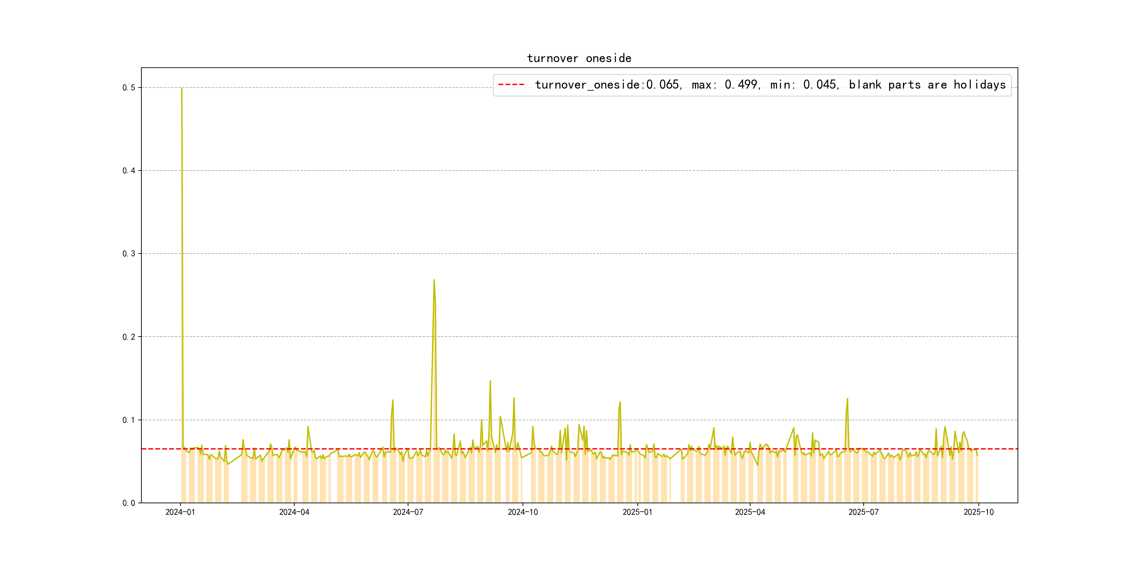Click the 2025-07 x-axis date label

click(864, 512)
